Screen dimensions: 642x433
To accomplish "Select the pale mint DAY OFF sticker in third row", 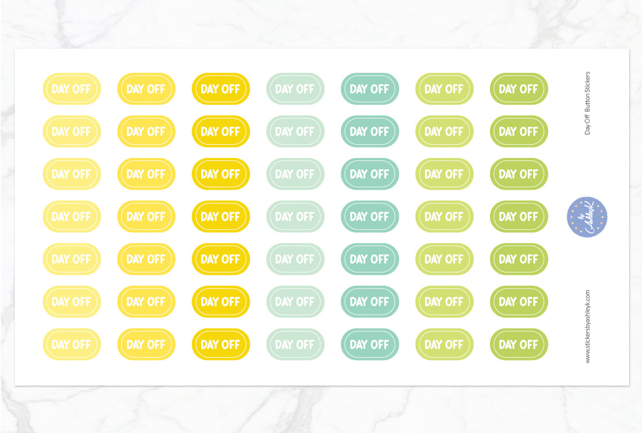I will [x=295, y=174].
